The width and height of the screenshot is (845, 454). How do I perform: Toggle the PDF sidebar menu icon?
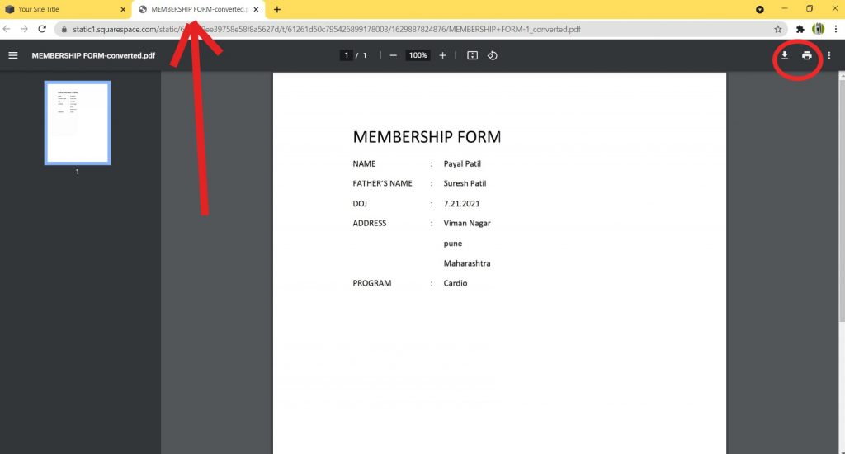(13, 55)
